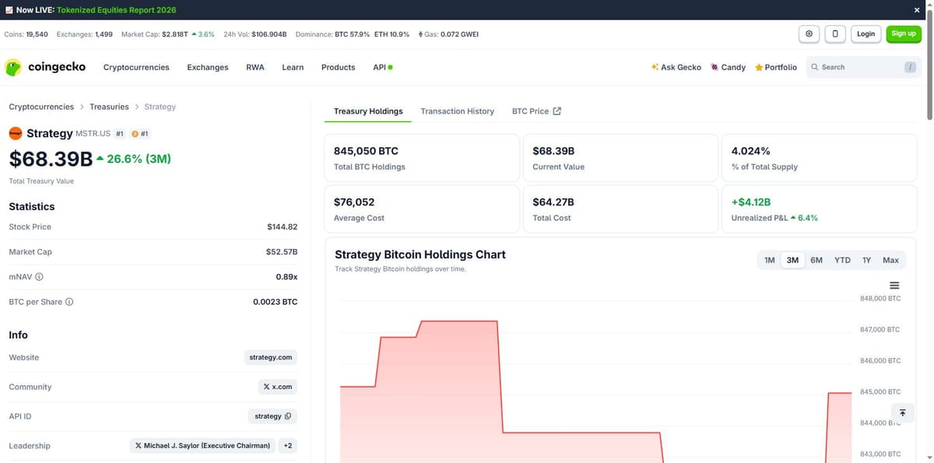Select YTD chart range

coord(842,261)
